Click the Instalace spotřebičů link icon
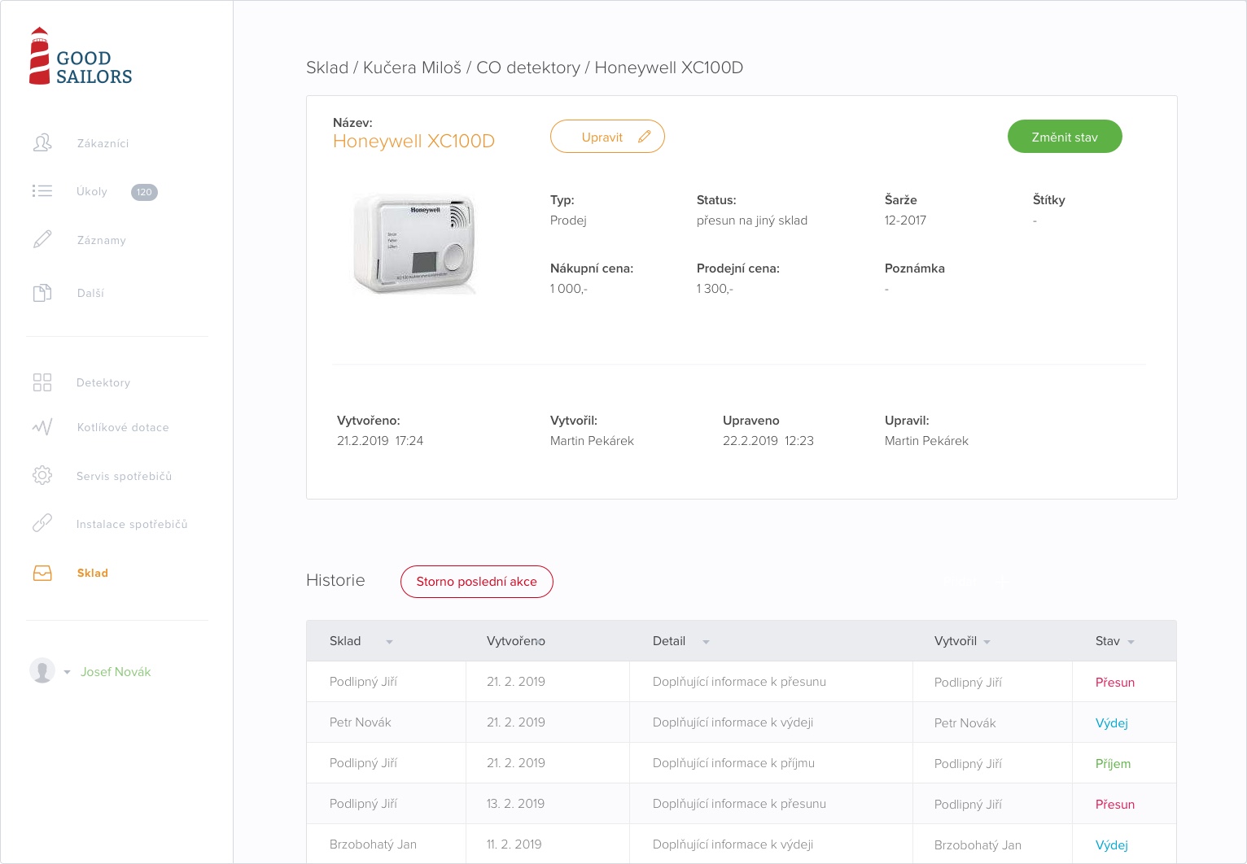Screen dimensions: 1247x864 pos(42,523)
